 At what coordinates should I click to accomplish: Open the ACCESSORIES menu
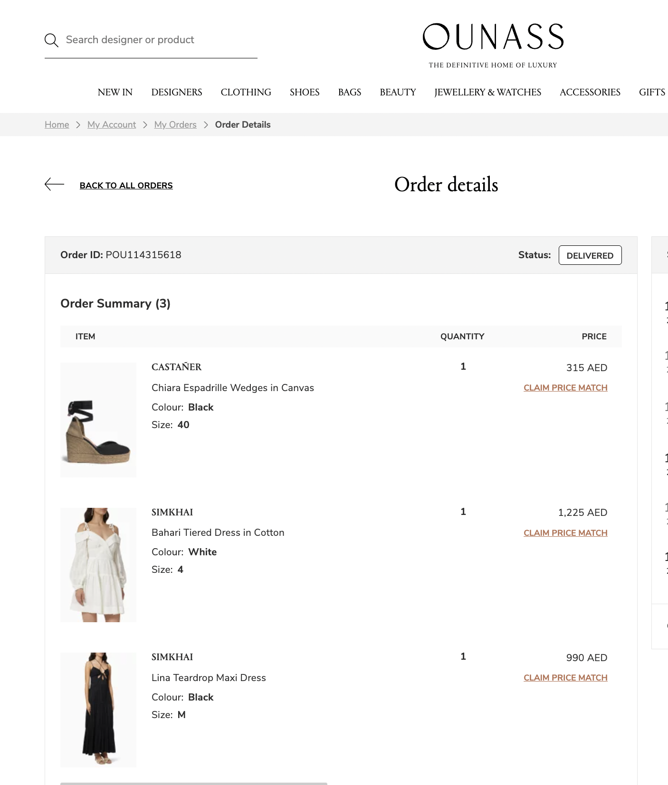click(x=590, y=93)
